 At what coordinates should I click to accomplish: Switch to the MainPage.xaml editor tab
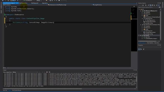[x=35, y=3]
